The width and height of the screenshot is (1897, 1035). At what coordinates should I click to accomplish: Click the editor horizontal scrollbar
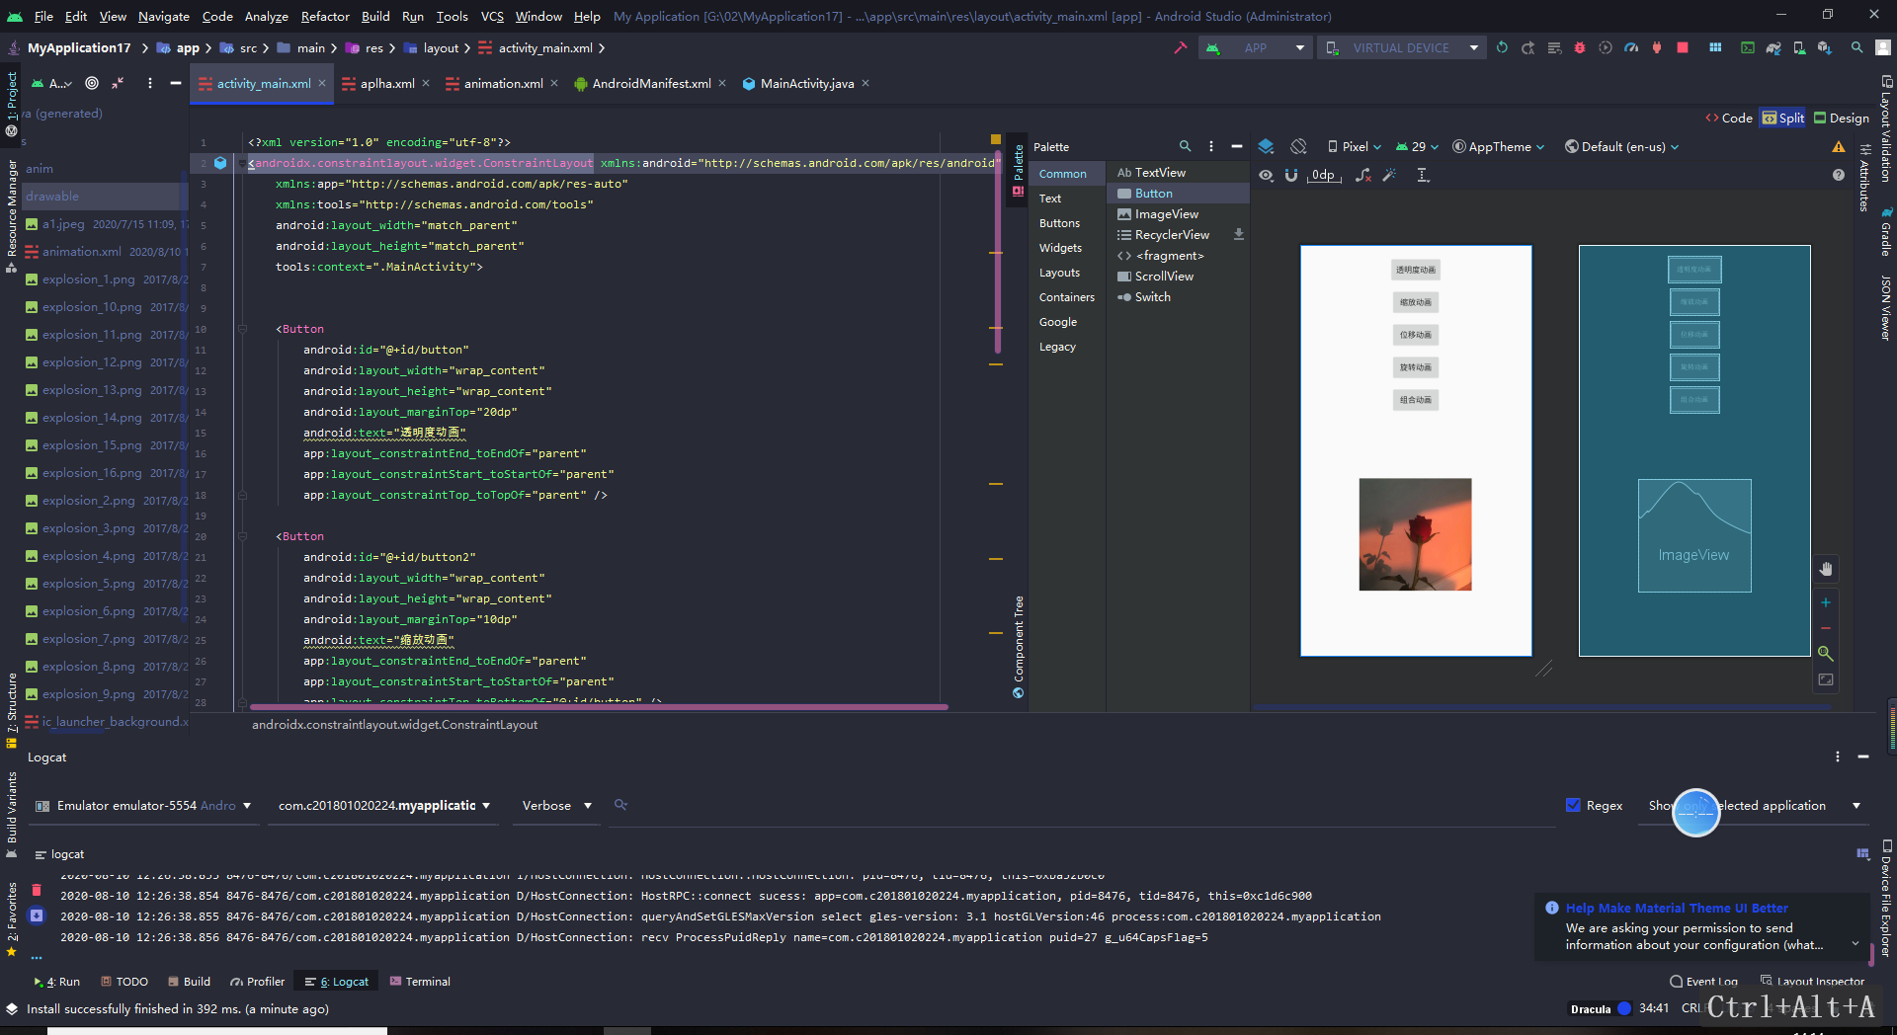click(x=600, y=707)
